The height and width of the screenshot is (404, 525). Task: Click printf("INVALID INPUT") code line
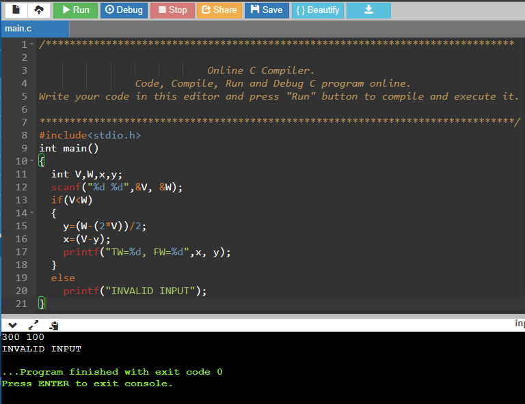pos(135,291)
